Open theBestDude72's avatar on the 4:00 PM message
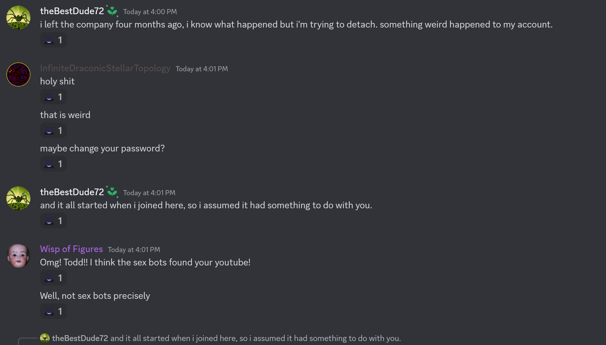 tap(18, 18)
